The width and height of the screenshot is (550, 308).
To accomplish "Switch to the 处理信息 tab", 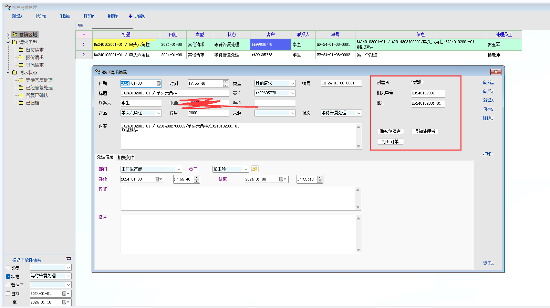I will 105,157.
